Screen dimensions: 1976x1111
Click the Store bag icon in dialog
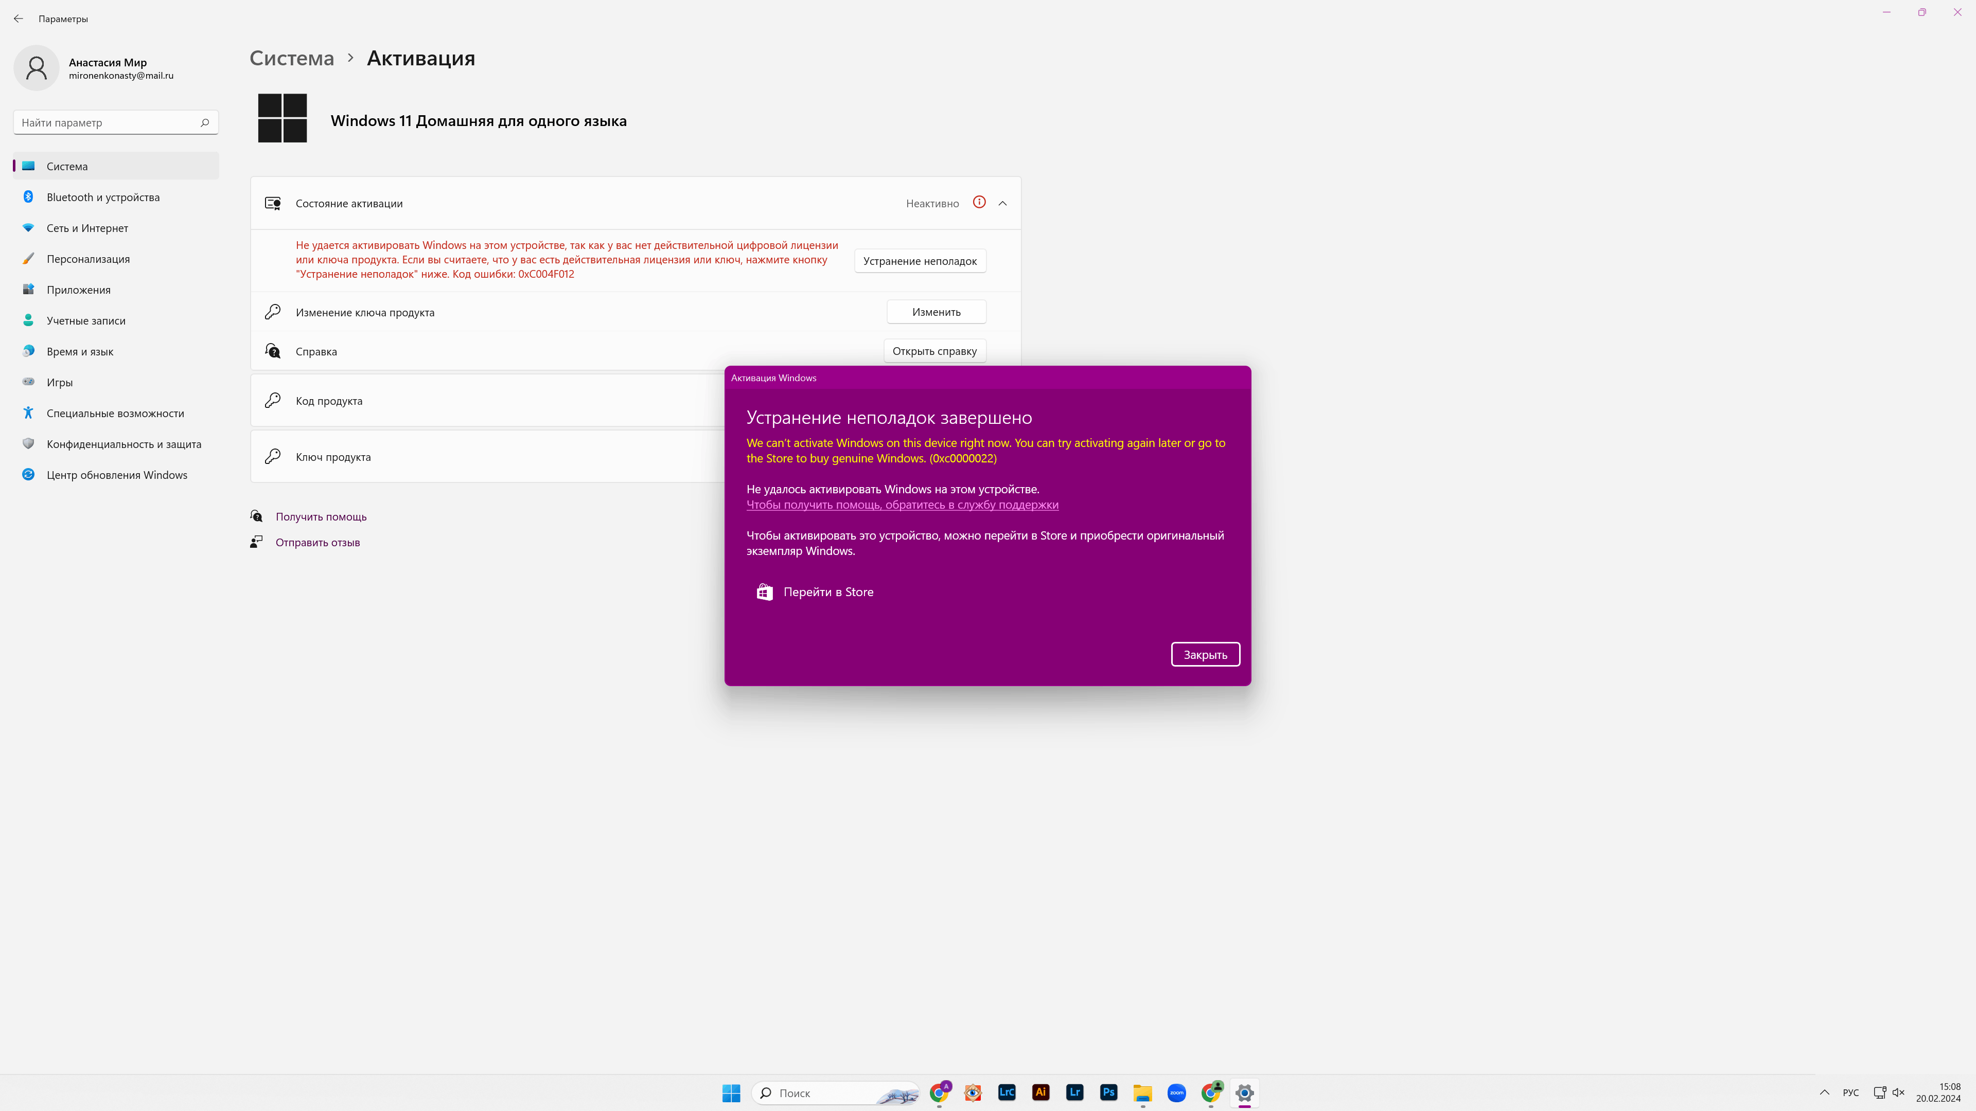tap(764, 592)
